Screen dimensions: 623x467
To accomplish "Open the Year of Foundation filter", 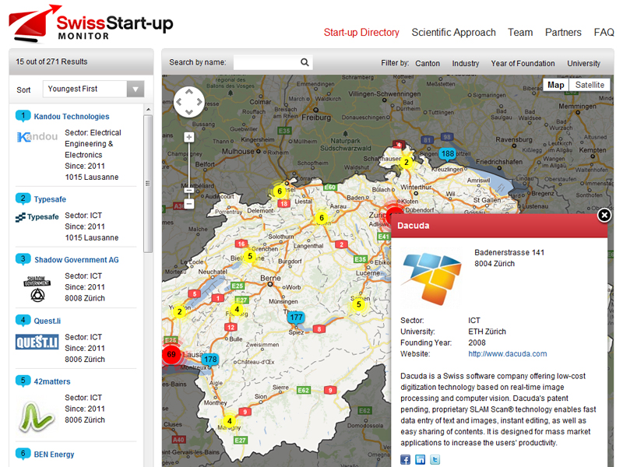I will click(523, 64).
